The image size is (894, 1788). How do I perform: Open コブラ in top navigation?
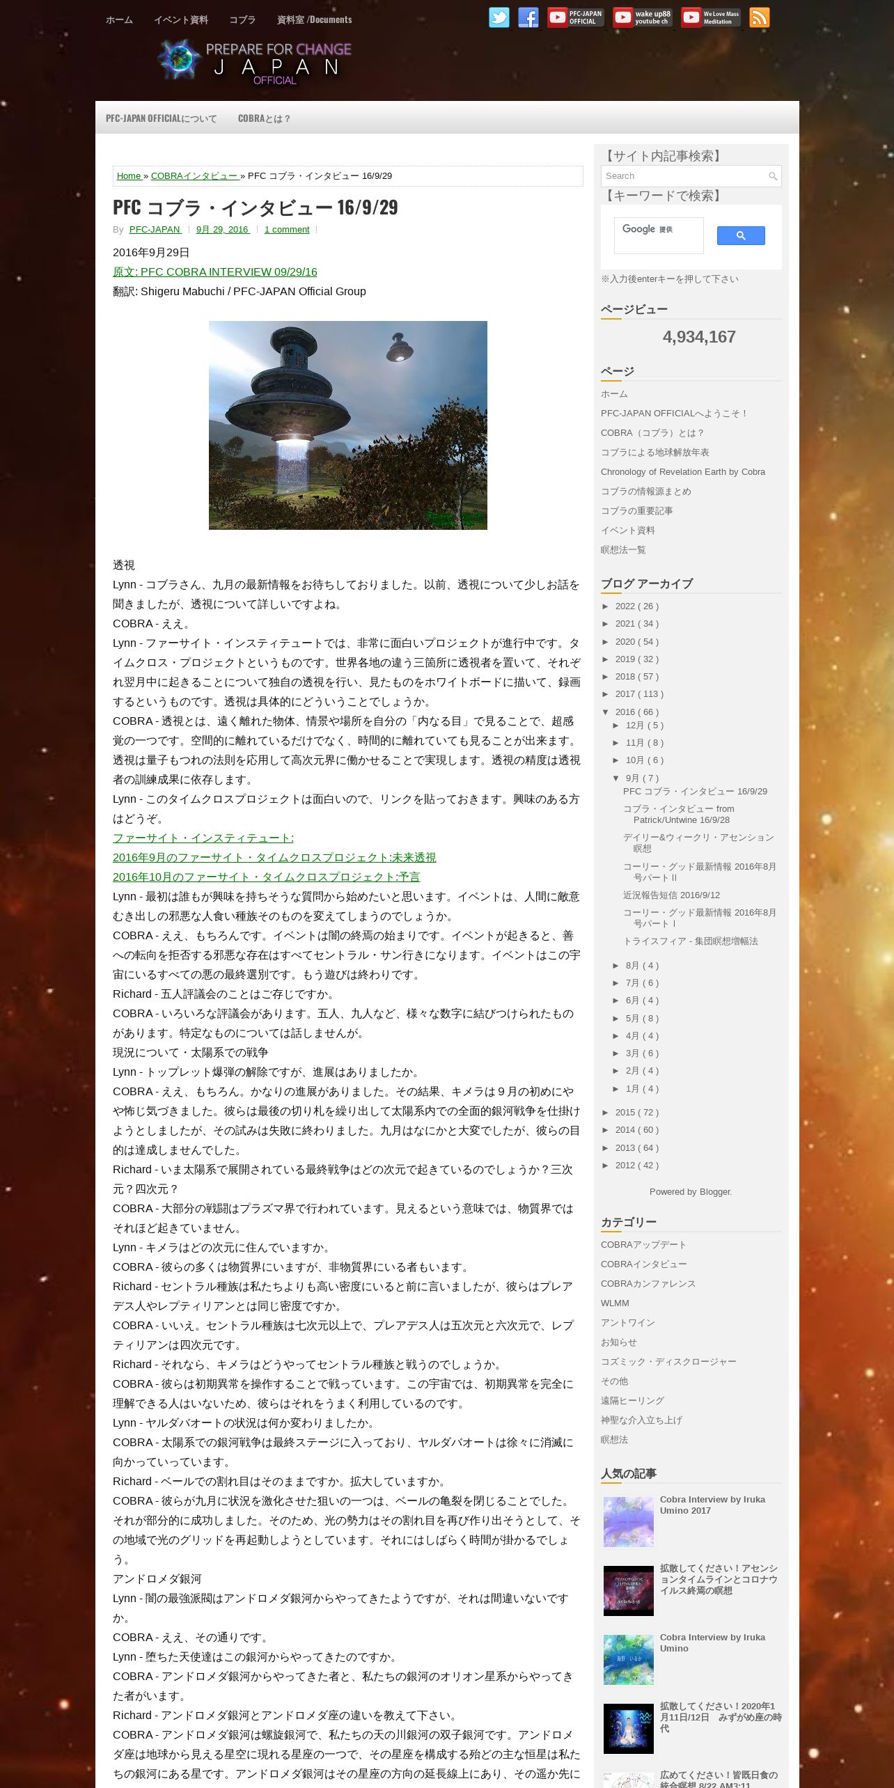[242, 19]
